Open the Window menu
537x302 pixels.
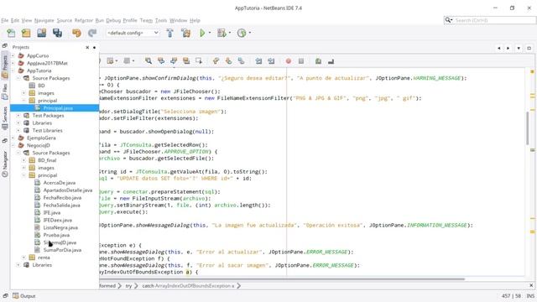tap(179, 20)
